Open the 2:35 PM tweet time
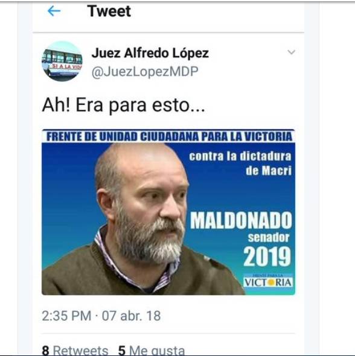 pos(66,316)
